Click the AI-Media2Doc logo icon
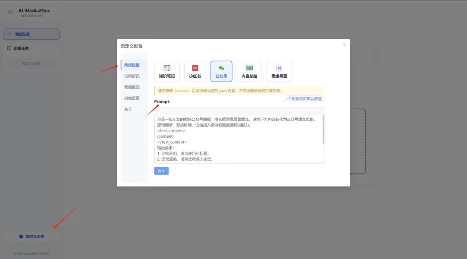The width and height of the screenshot is (467, 259). tap(10, 12)
